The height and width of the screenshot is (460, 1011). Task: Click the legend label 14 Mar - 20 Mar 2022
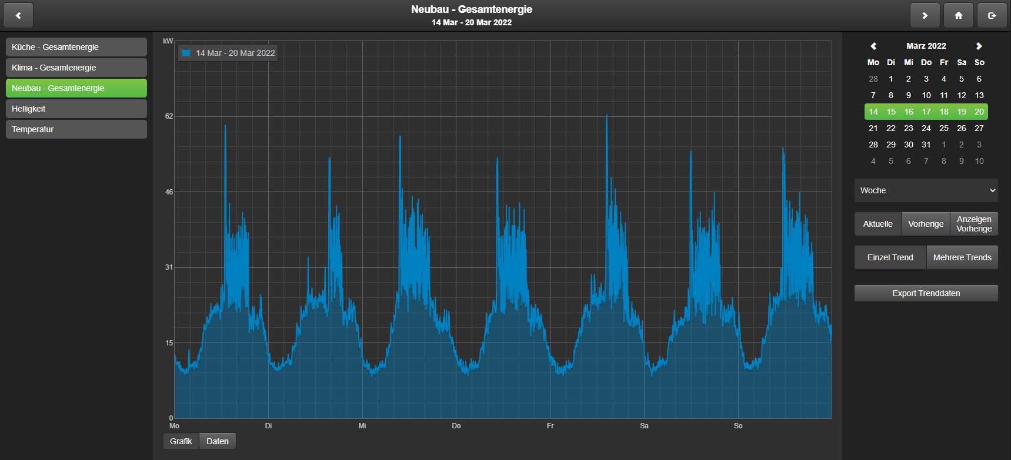click(x=235, y=53)
